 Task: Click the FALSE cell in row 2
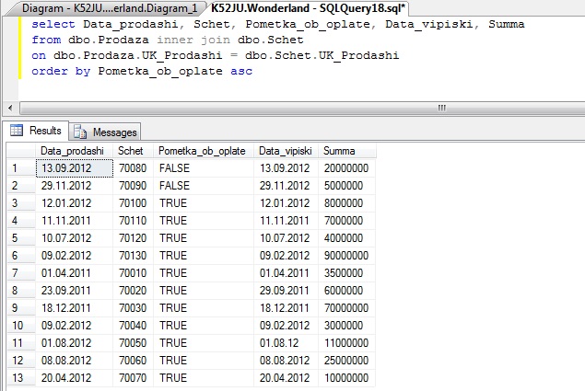(204, 186)
